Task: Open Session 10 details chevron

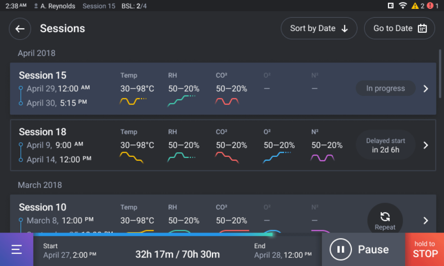Action: (425, 220)
